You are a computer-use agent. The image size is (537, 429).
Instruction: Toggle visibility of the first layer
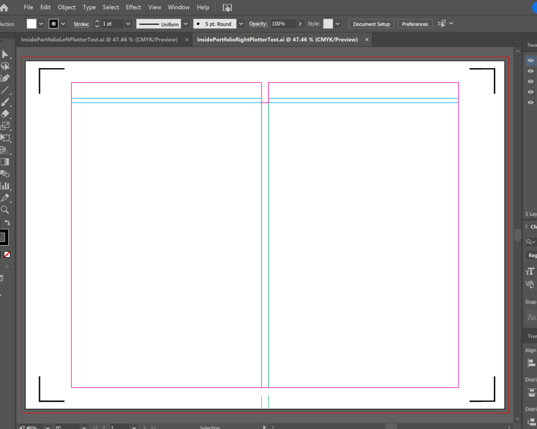tap(530, 61)
